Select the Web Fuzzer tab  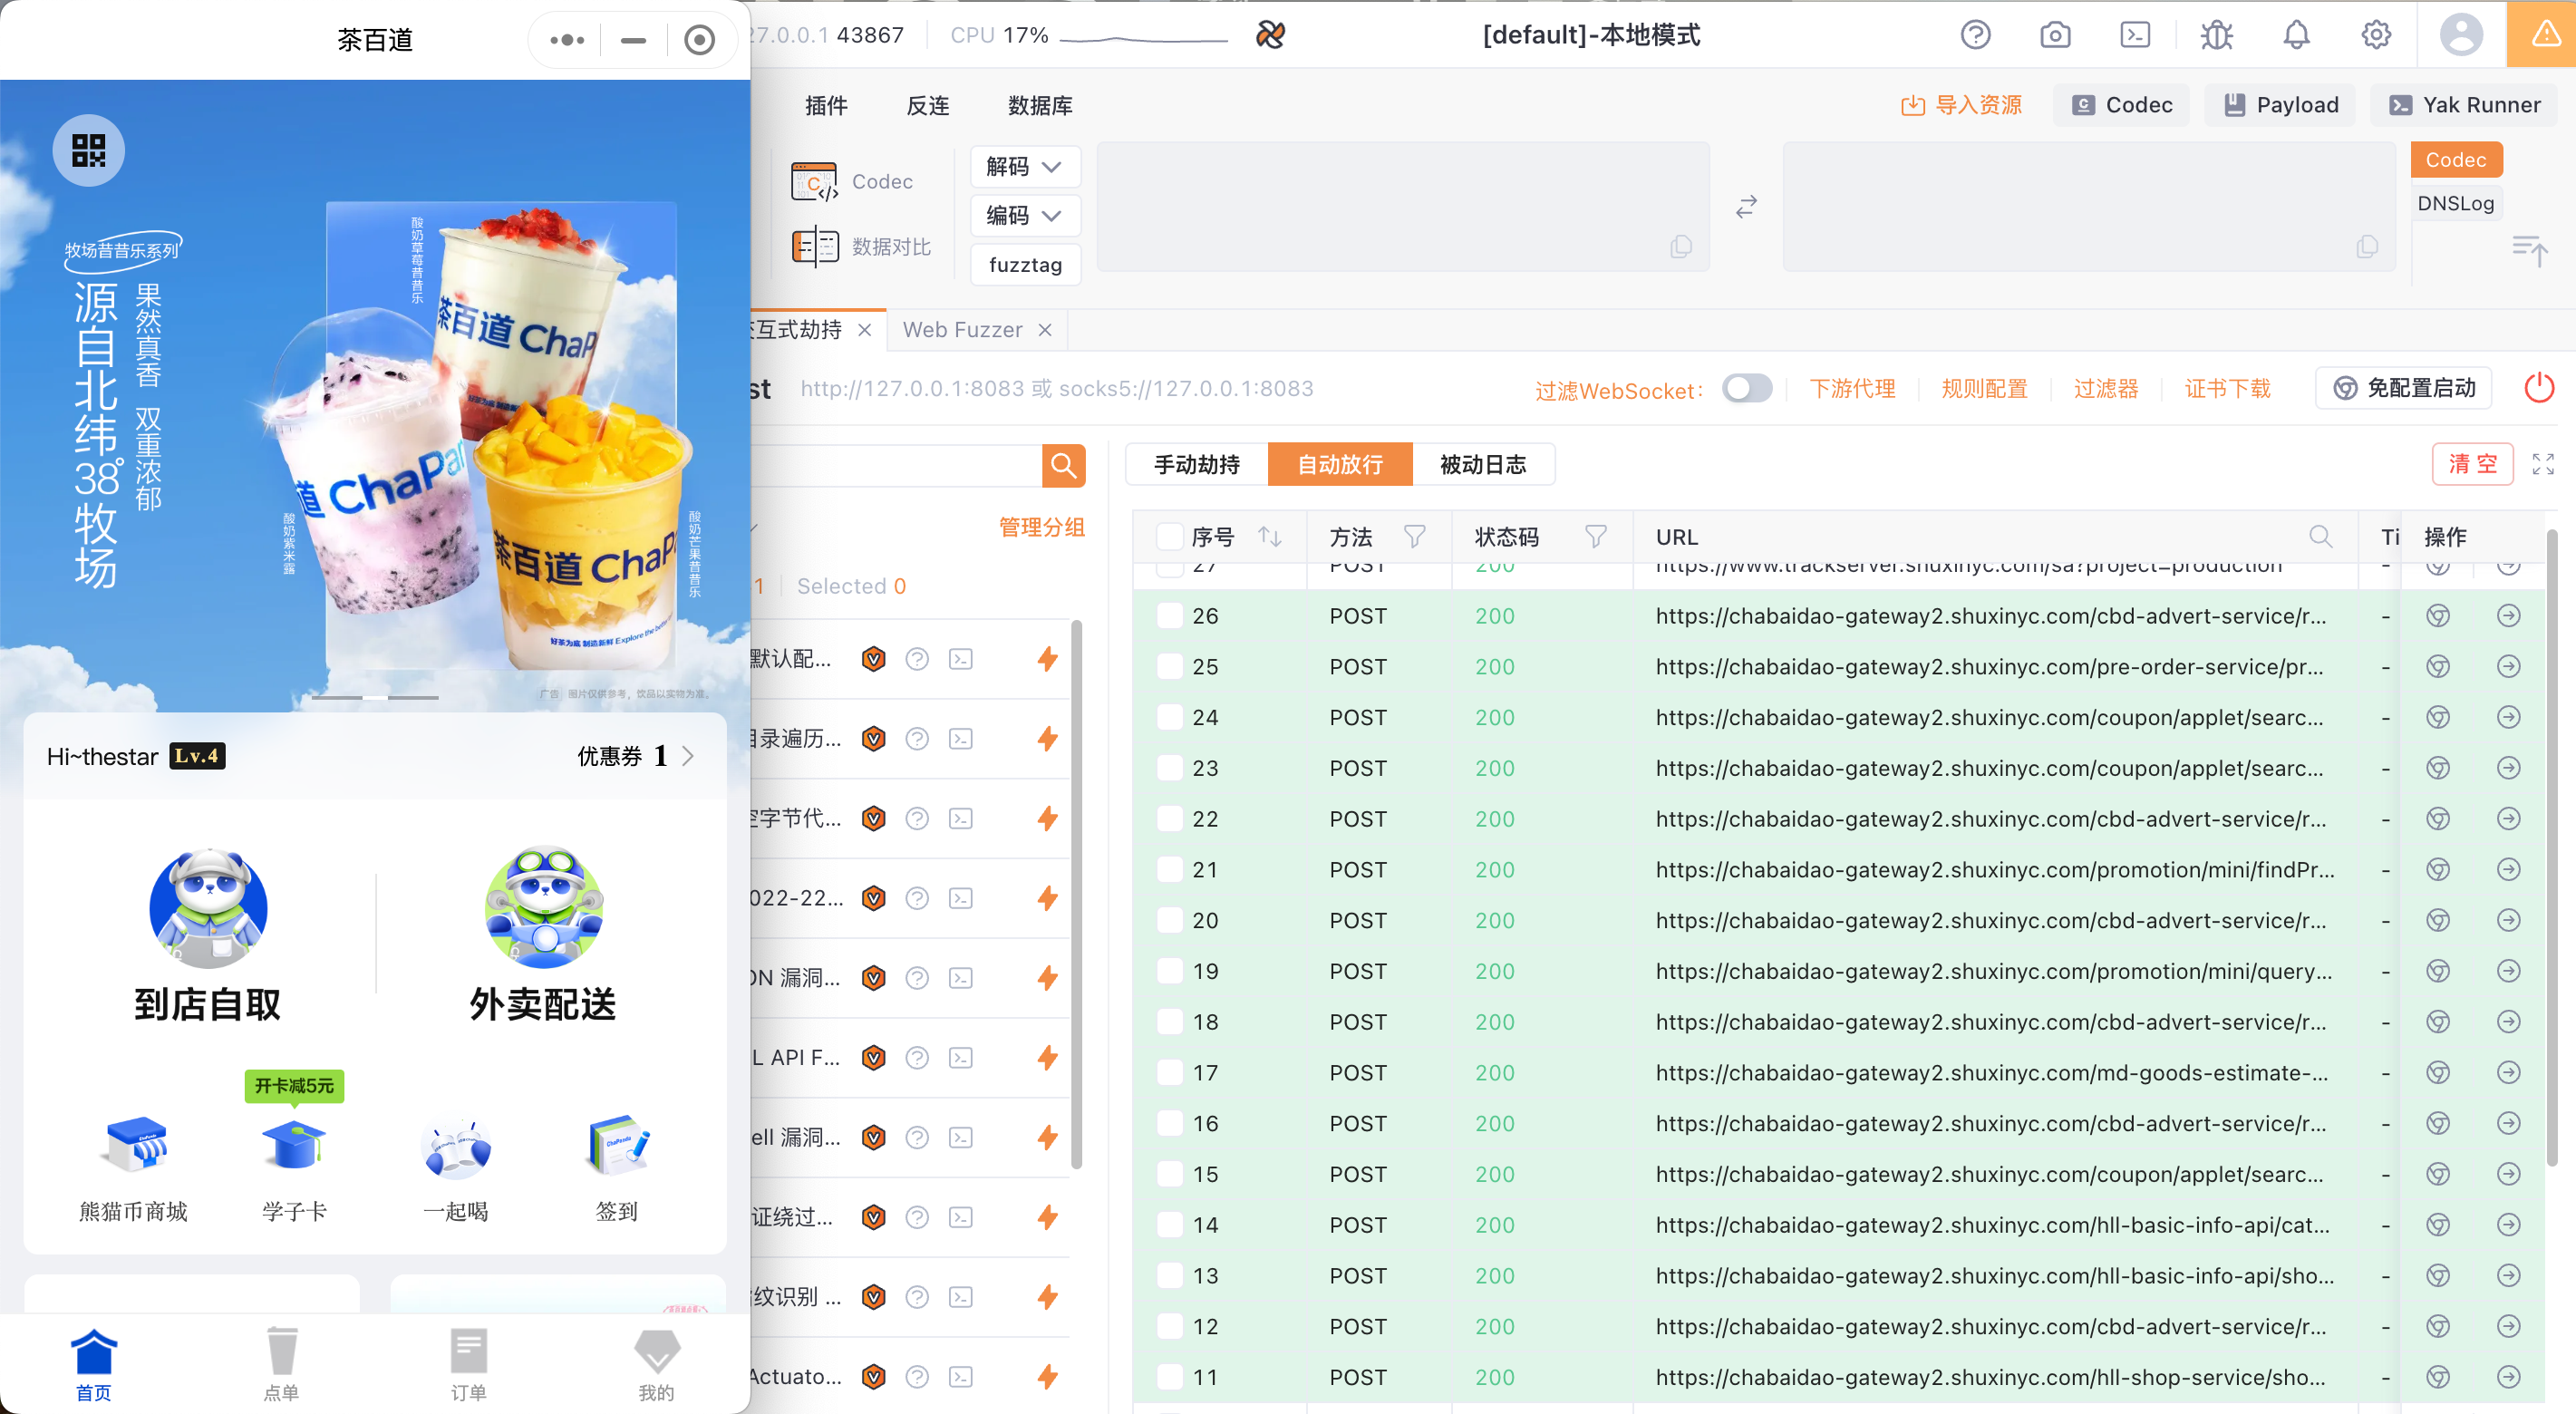(x=962, y=330)
